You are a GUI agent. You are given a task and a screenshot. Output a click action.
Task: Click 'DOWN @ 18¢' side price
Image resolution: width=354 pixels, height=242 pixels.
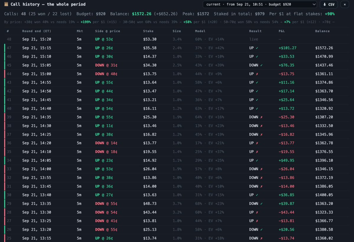[106, 152]
